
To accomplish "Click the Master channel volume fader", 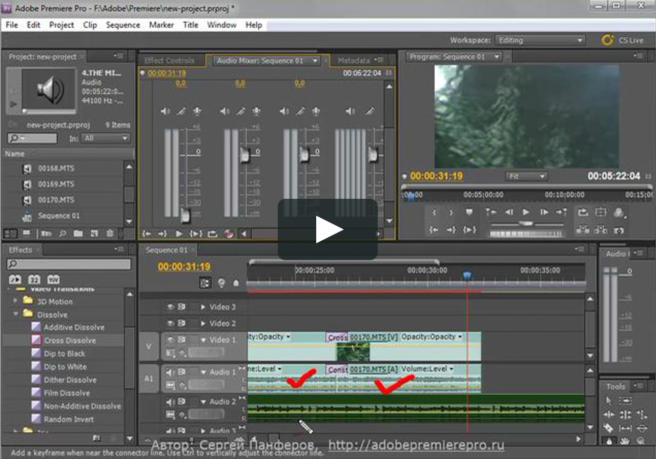I will [x=374, y=154].
